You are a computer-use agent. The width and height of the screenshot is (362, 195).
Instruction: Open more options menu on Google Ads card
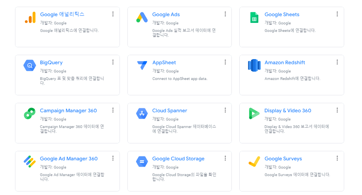tap(225, 14)
